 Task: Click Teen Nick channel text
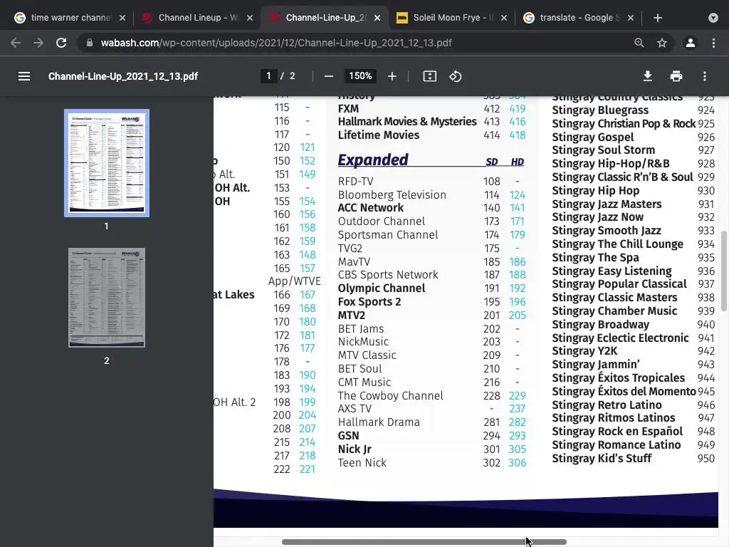tap(362, 463)
